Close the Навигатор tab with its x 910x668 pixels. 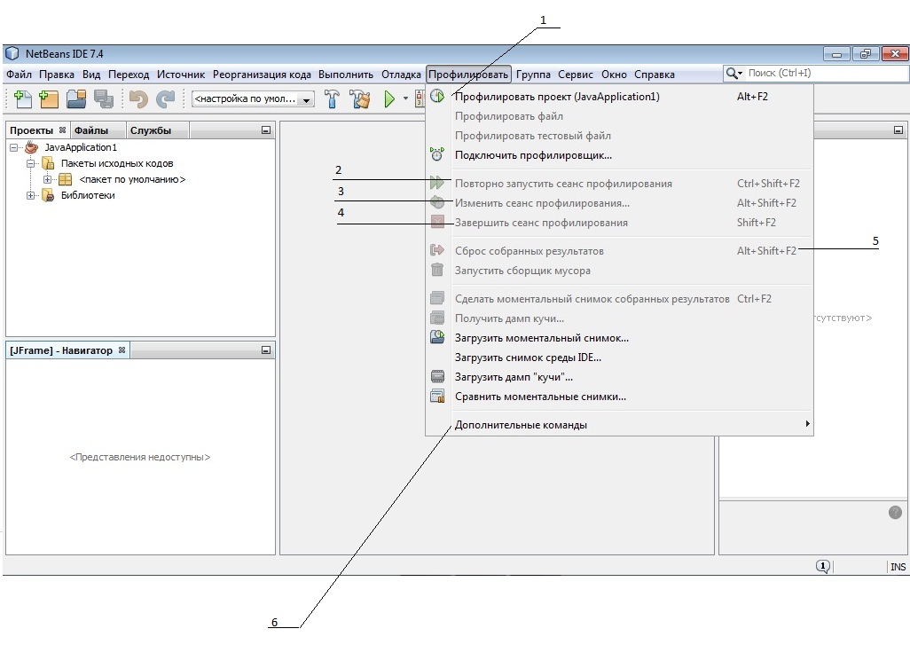click(122, 350)
